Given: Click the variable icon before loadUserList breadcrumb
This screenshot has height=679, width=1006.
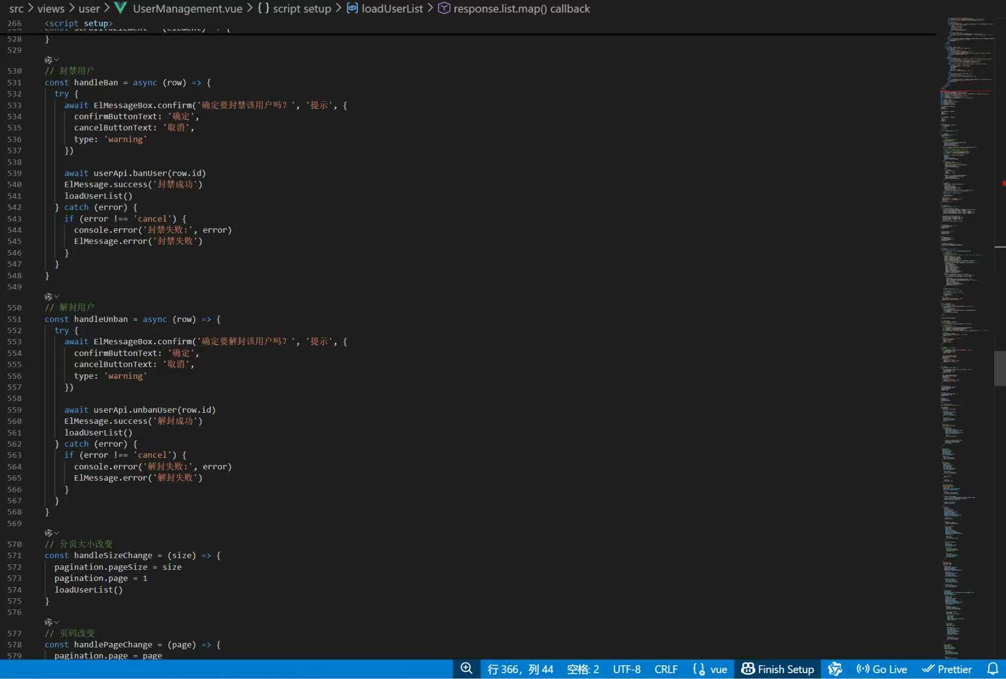Looking at the screenshot, I should click(x=352, y=8).
